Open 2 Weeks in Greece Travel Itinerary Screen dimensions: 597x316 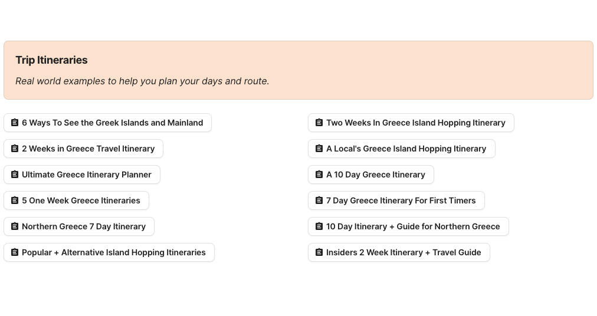click(88, 149)
